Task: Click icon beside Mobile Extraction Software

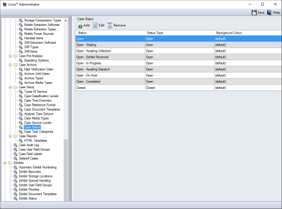Action: click(21, 25)
